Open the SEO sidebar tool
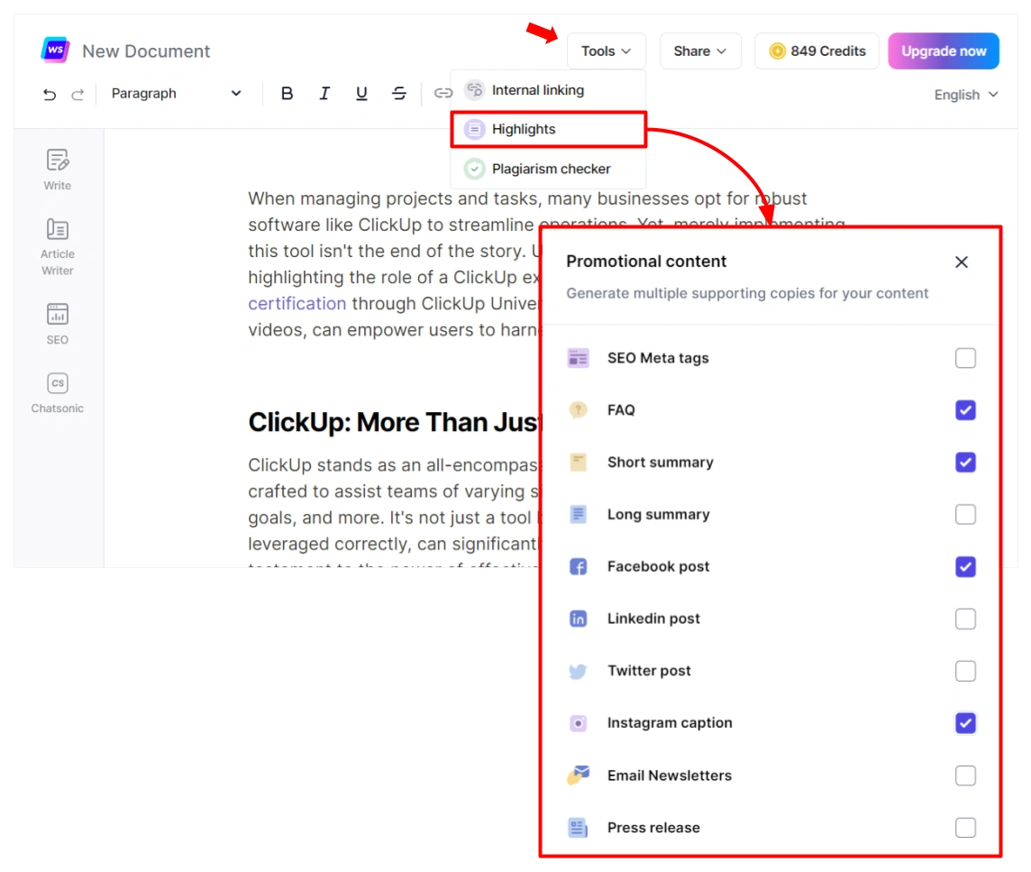This screenshot has width=1031, height=872. click(57, 324)
